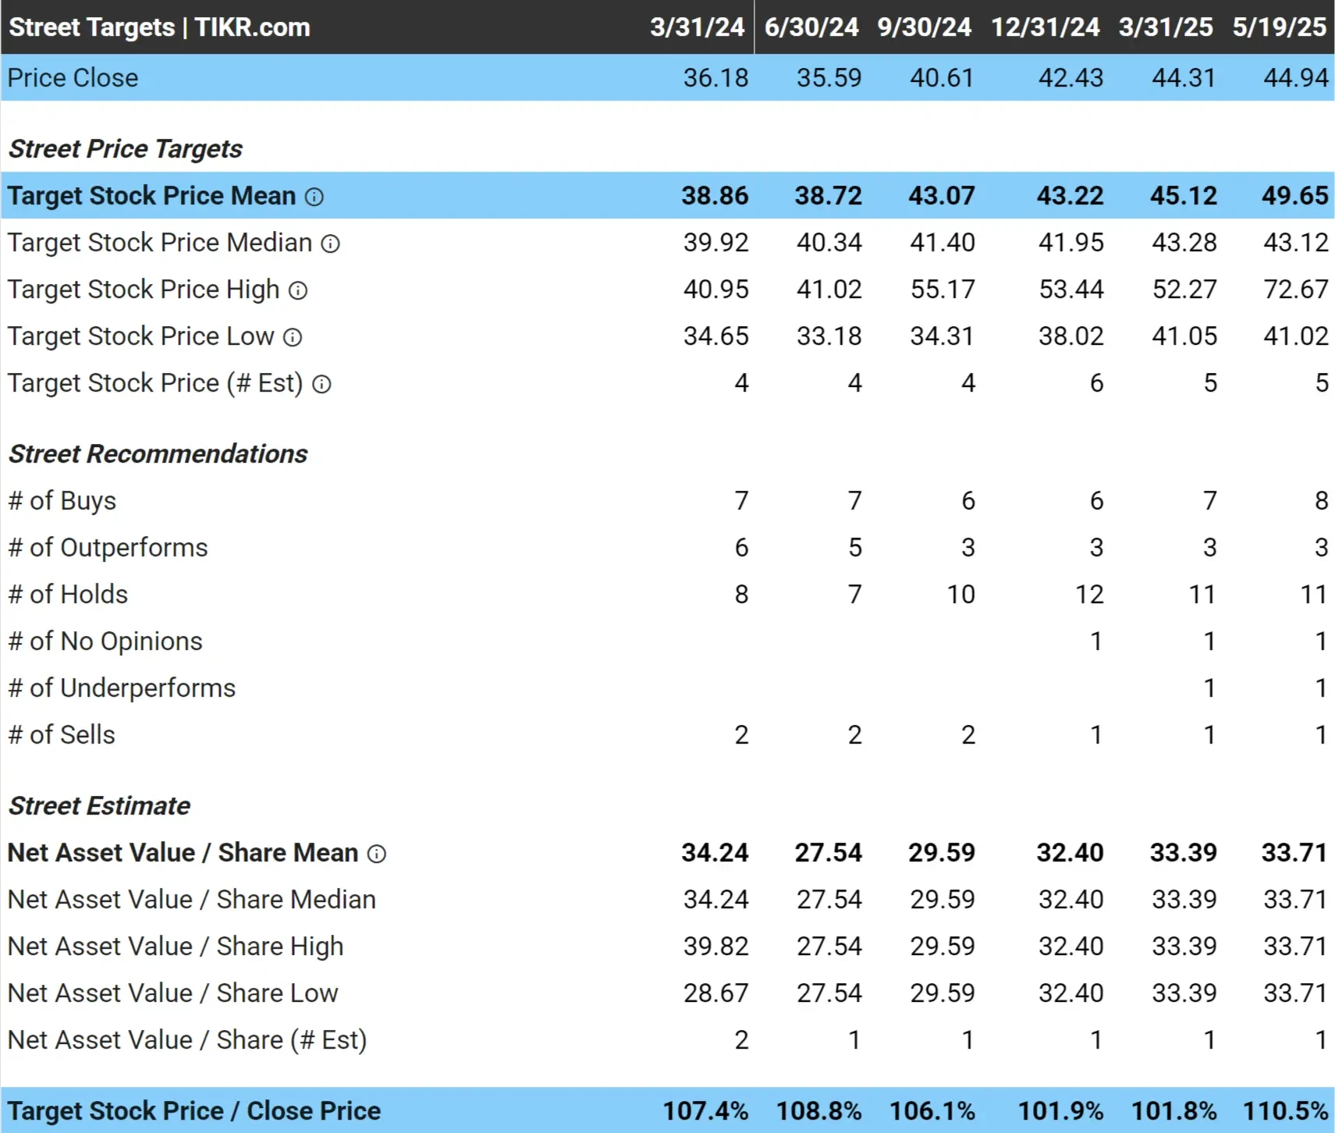Viewport: 1335px width, 1133px height.
Task: Click # of Sells value under 9/30/24
Action: 968,735
